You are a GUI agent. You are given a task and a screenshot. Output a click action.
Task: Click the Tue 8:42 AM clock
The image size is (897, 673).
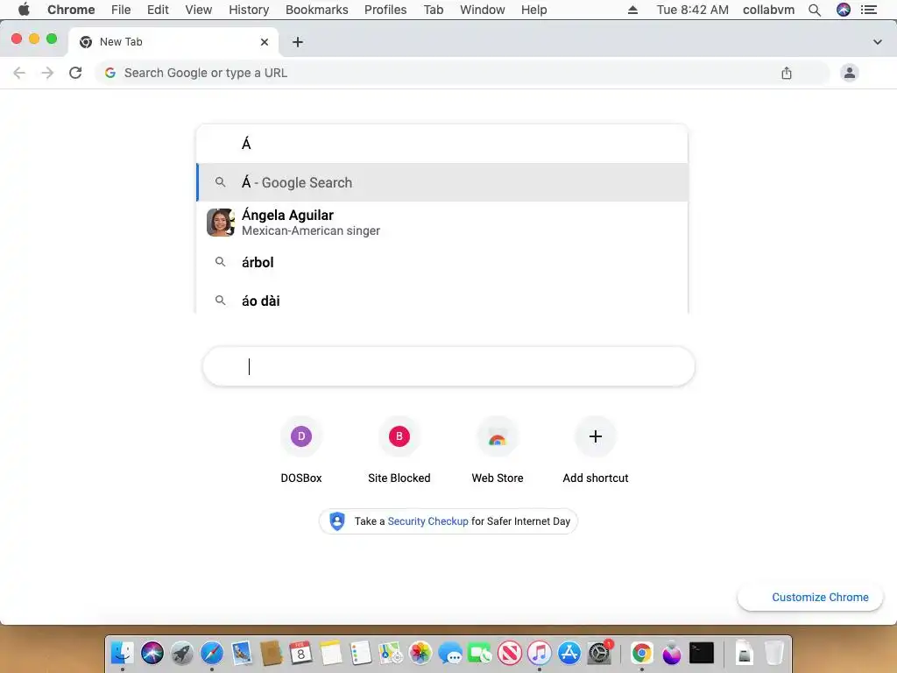pos(692,10)
